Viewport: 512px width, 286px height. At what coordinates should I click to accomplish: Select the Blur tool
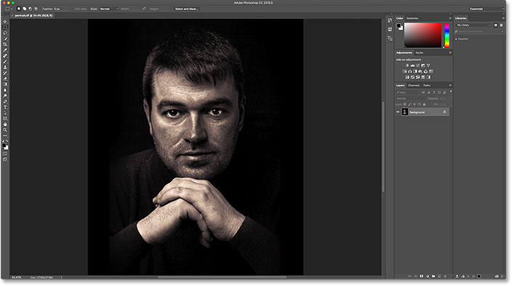click(x=5, y=90)
